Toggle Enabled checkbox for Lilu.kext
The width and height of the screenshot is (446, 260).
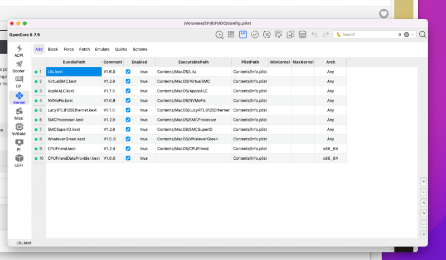pos(128,72)
